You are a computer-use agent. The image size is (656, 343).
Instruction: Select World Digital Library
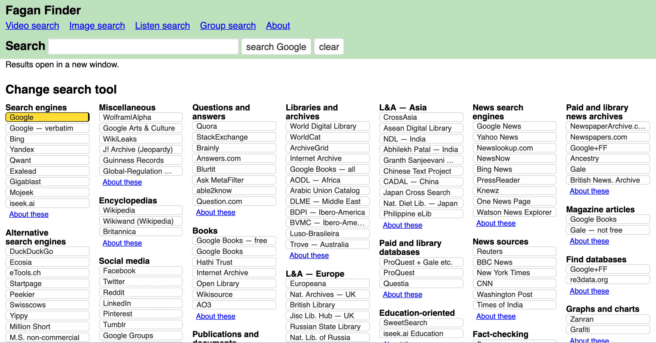[x=328, y=126]
